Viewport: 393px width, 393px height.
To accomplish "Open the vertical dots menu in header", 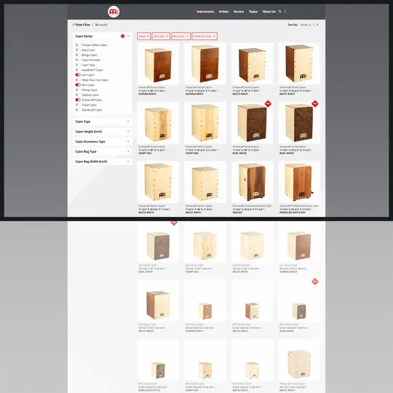I will (285, 12).
